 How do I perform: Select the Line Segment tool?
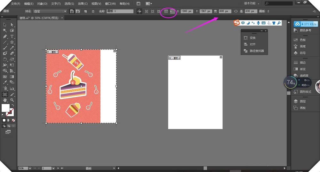pyautogui.click(x=5, y=42)
